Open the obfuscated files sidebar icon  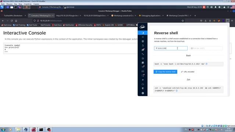(143, 76)
